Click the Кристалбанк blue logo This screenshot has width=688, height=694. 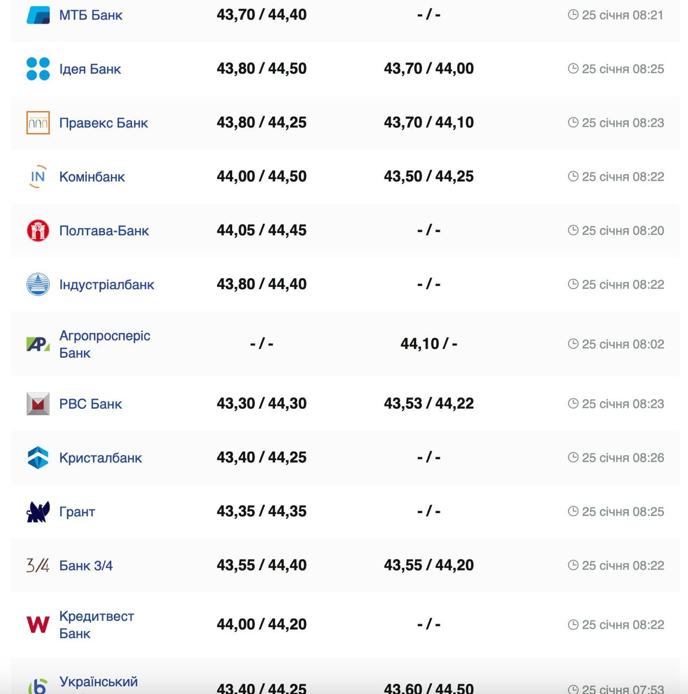click(38, 458)
